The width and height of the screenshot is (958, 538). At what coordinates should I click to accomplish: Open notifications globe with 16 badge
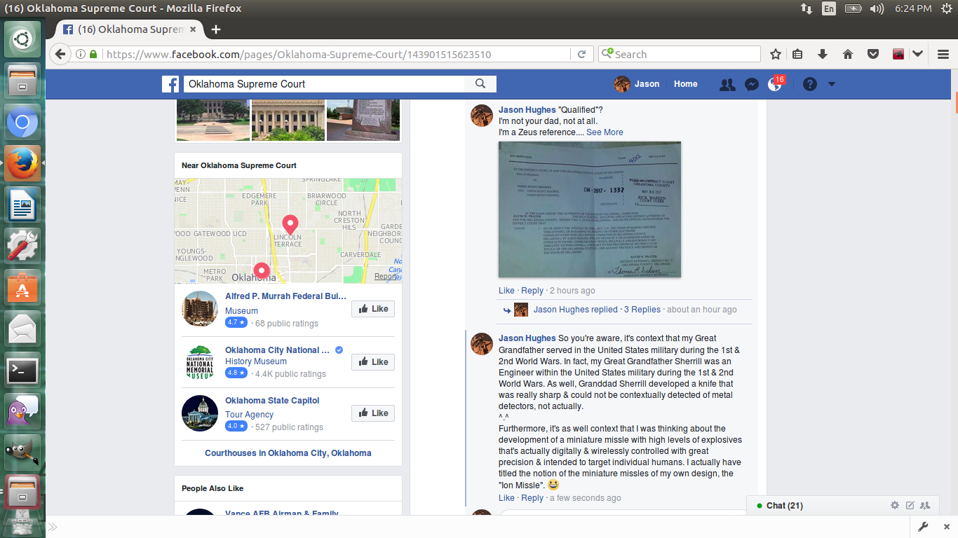[x=775, y=84]
